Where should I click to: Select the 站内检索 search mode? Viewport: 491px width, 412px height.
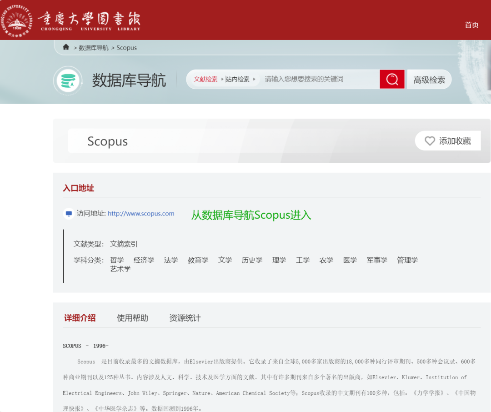point(238,79)
